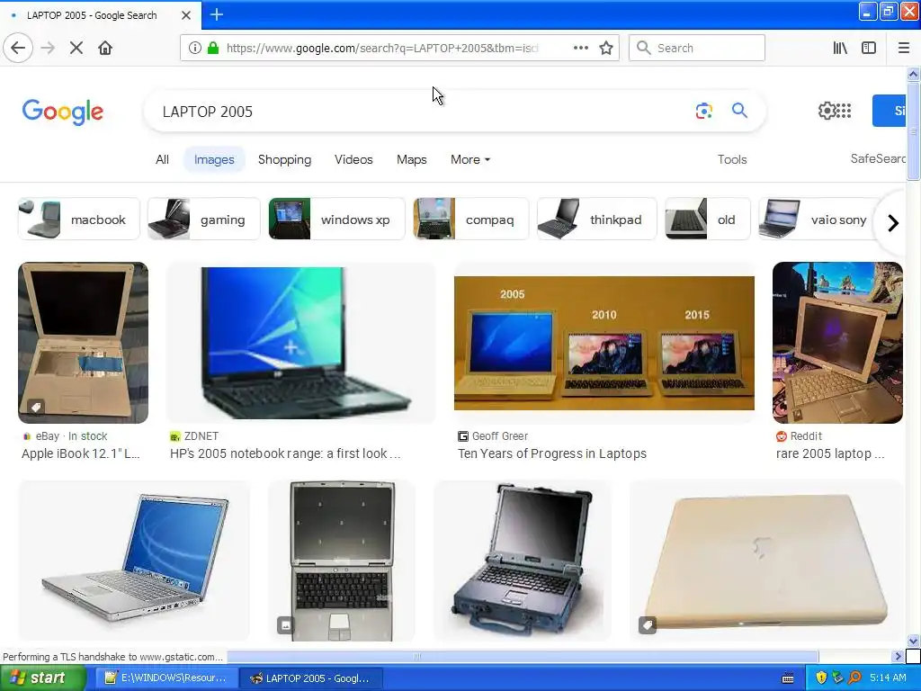Open the browser home page icon

click(x=105, y=48)
